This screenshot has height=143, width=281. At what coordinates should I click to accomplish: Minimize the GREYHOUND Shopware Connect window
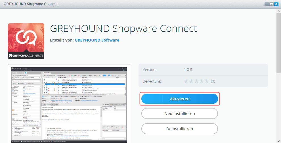(x=267, y=4)
